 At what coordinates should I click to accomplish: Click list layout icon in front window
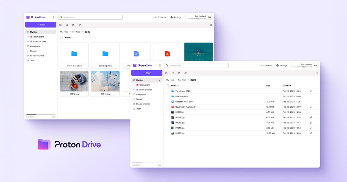(317, 73)
